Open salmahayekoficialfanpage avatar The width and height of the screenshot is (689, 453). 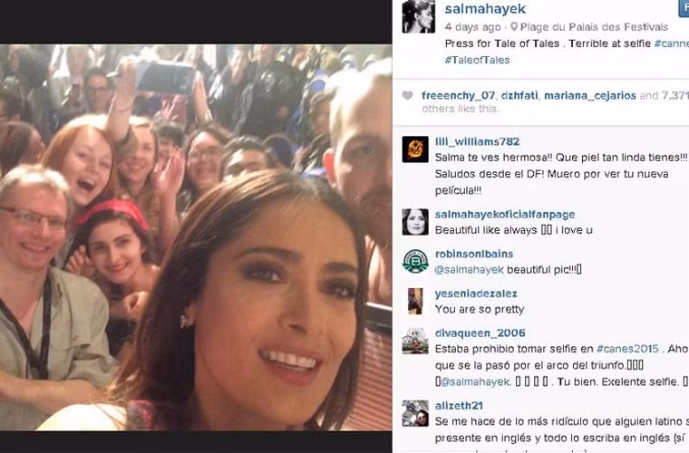pyautogui.click(x=415, y=222)
